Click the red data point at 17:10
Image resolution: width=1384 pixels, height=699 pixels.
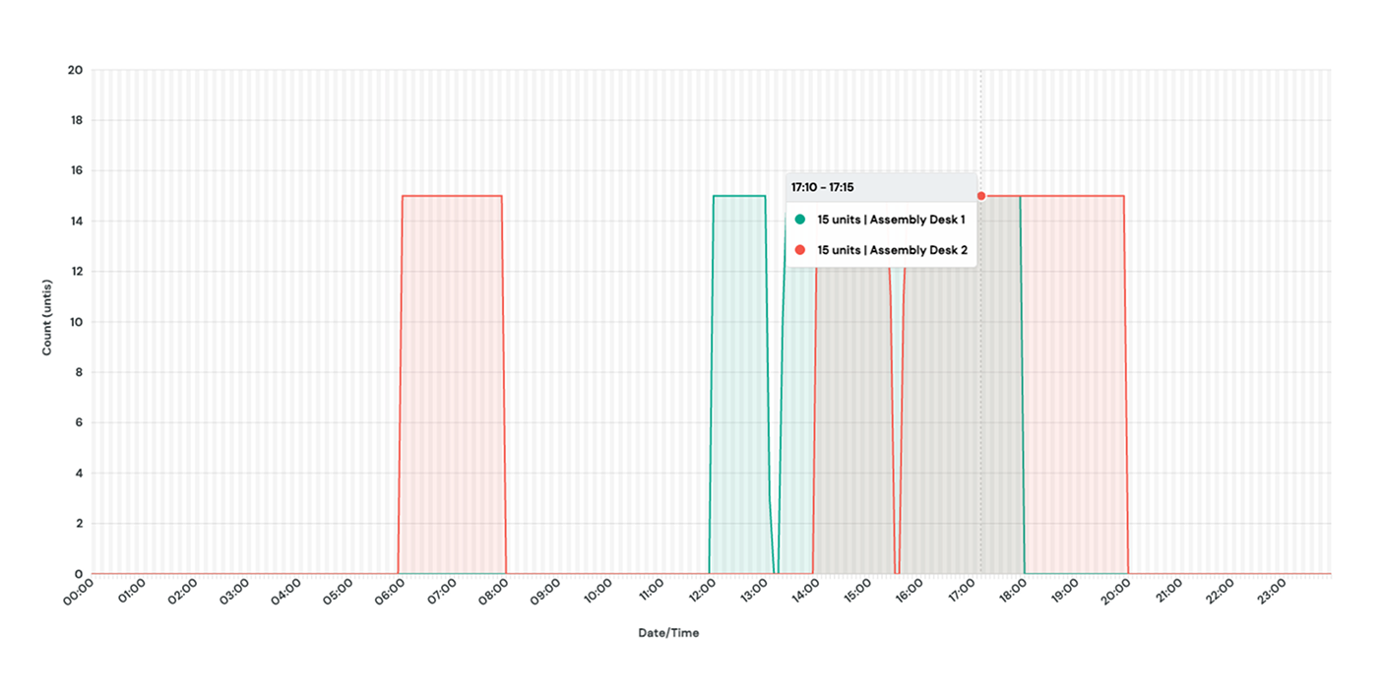tap(980, 196)
